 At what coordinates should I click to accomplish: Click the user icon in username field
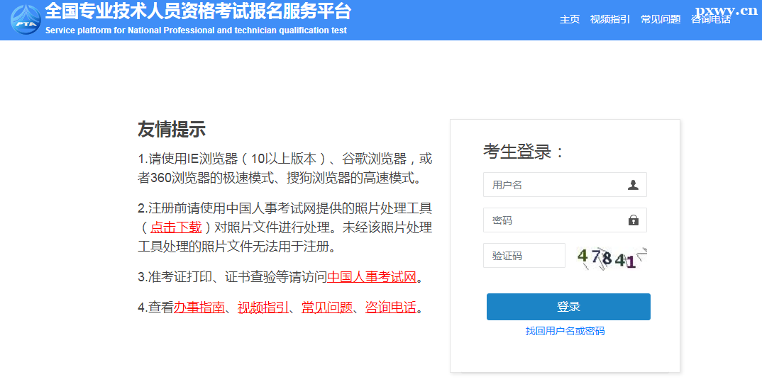click(633, 185)
